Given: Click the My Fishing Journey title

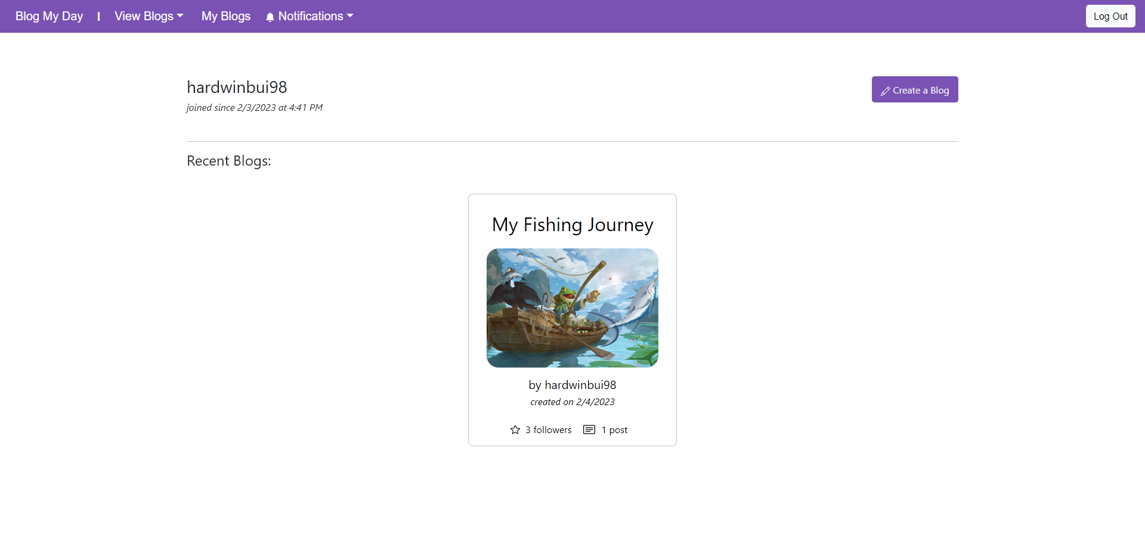Looking at the screenshot, I should 572,225.
